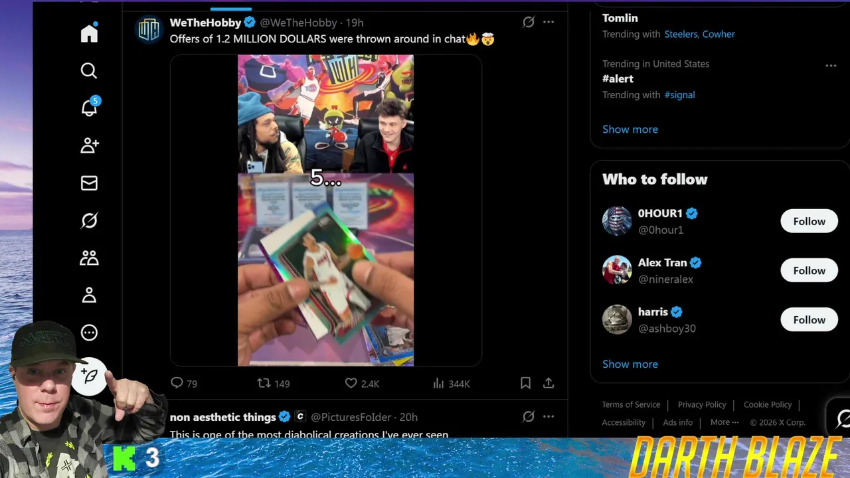This screenshot has width=850, height=478.
Task: Bookmark the WeTheHobby post
Action: pos(525,383)
